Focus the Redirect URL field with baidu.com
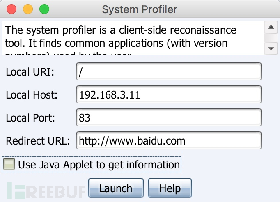The image size is (280, 202). tap(169, 140)
